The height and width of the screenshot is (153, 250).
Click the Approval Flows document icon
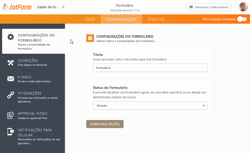click(11, 115)
